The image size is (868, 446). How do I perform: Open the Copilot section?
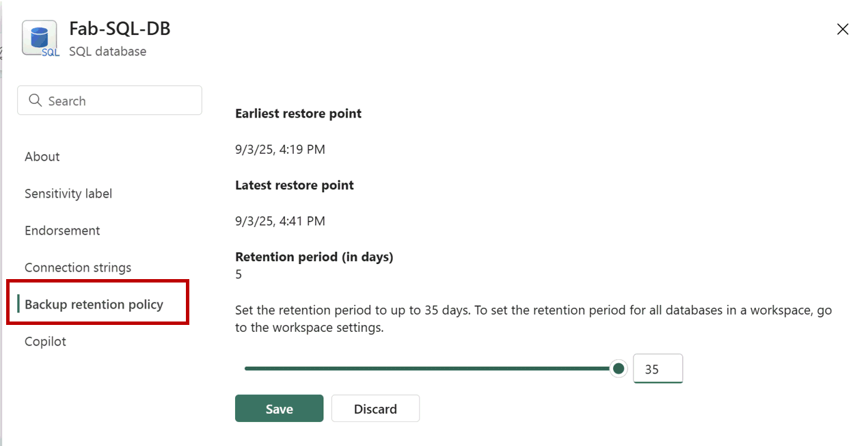pos(45,341)
